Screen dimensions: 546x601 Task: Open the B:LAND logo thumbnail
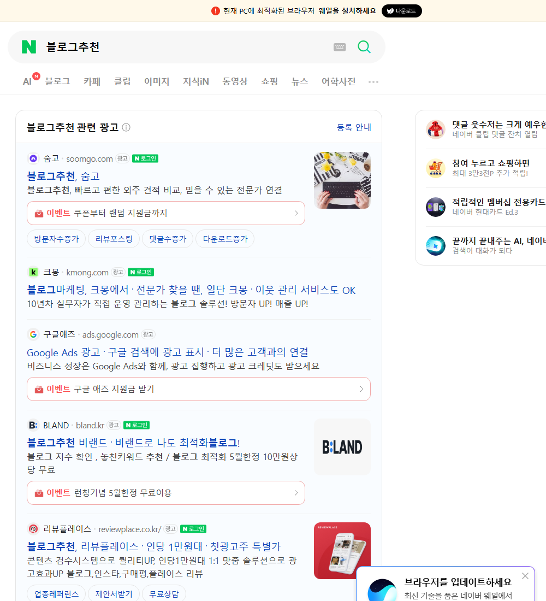(x=342, y=447)
